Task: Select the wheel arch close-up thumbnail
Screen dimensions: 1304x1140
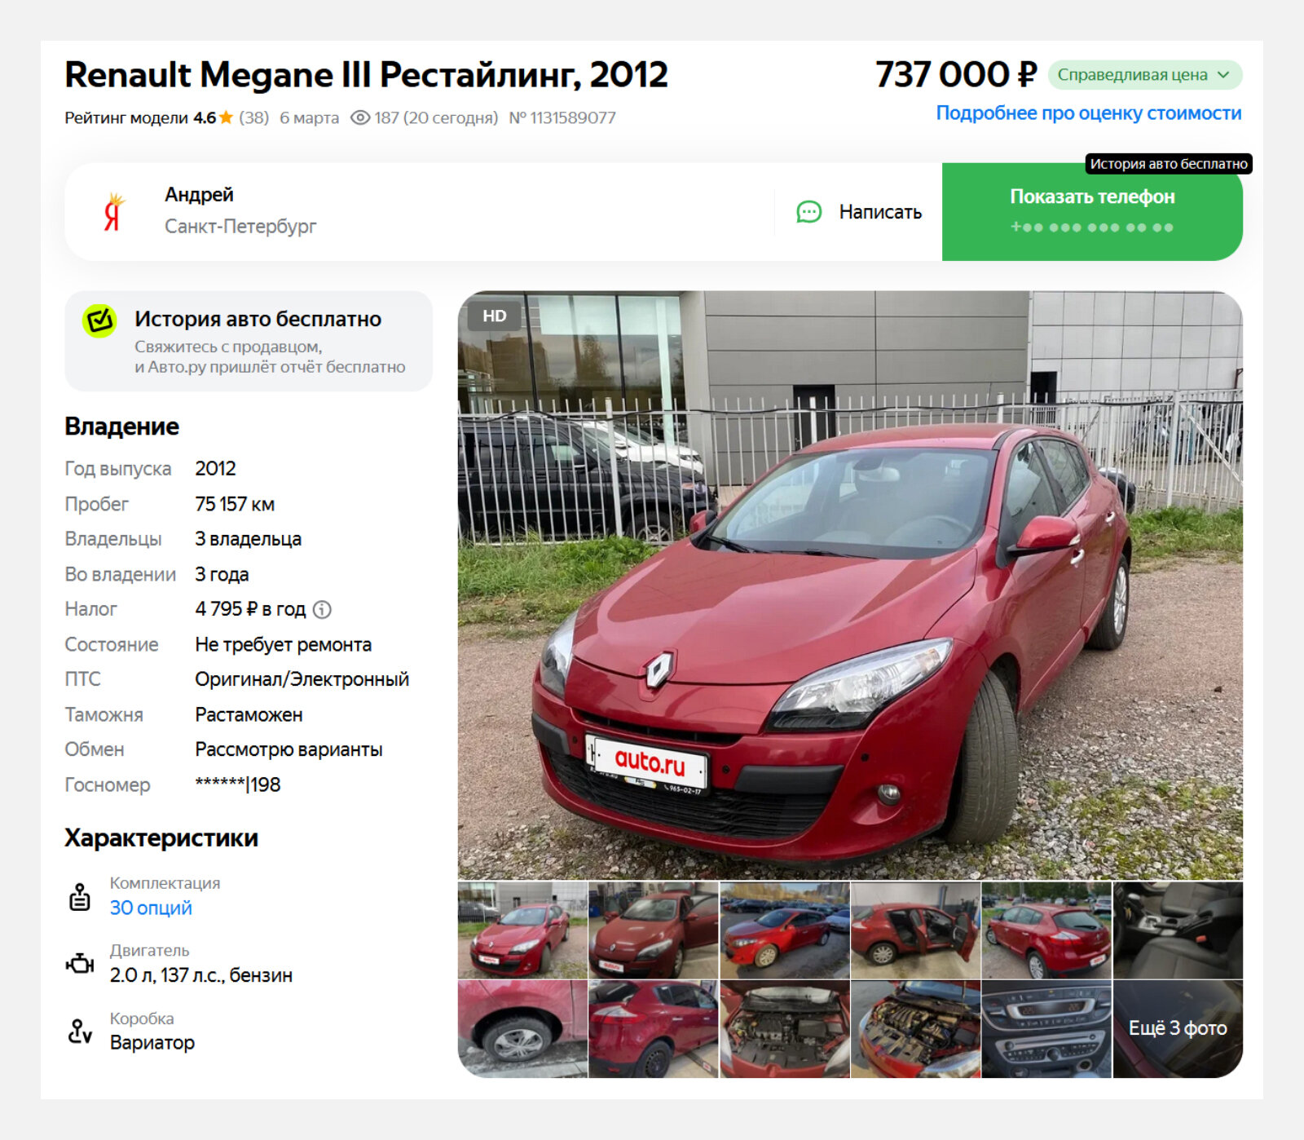Action: pyautogui.click(x=522, y=1029)
